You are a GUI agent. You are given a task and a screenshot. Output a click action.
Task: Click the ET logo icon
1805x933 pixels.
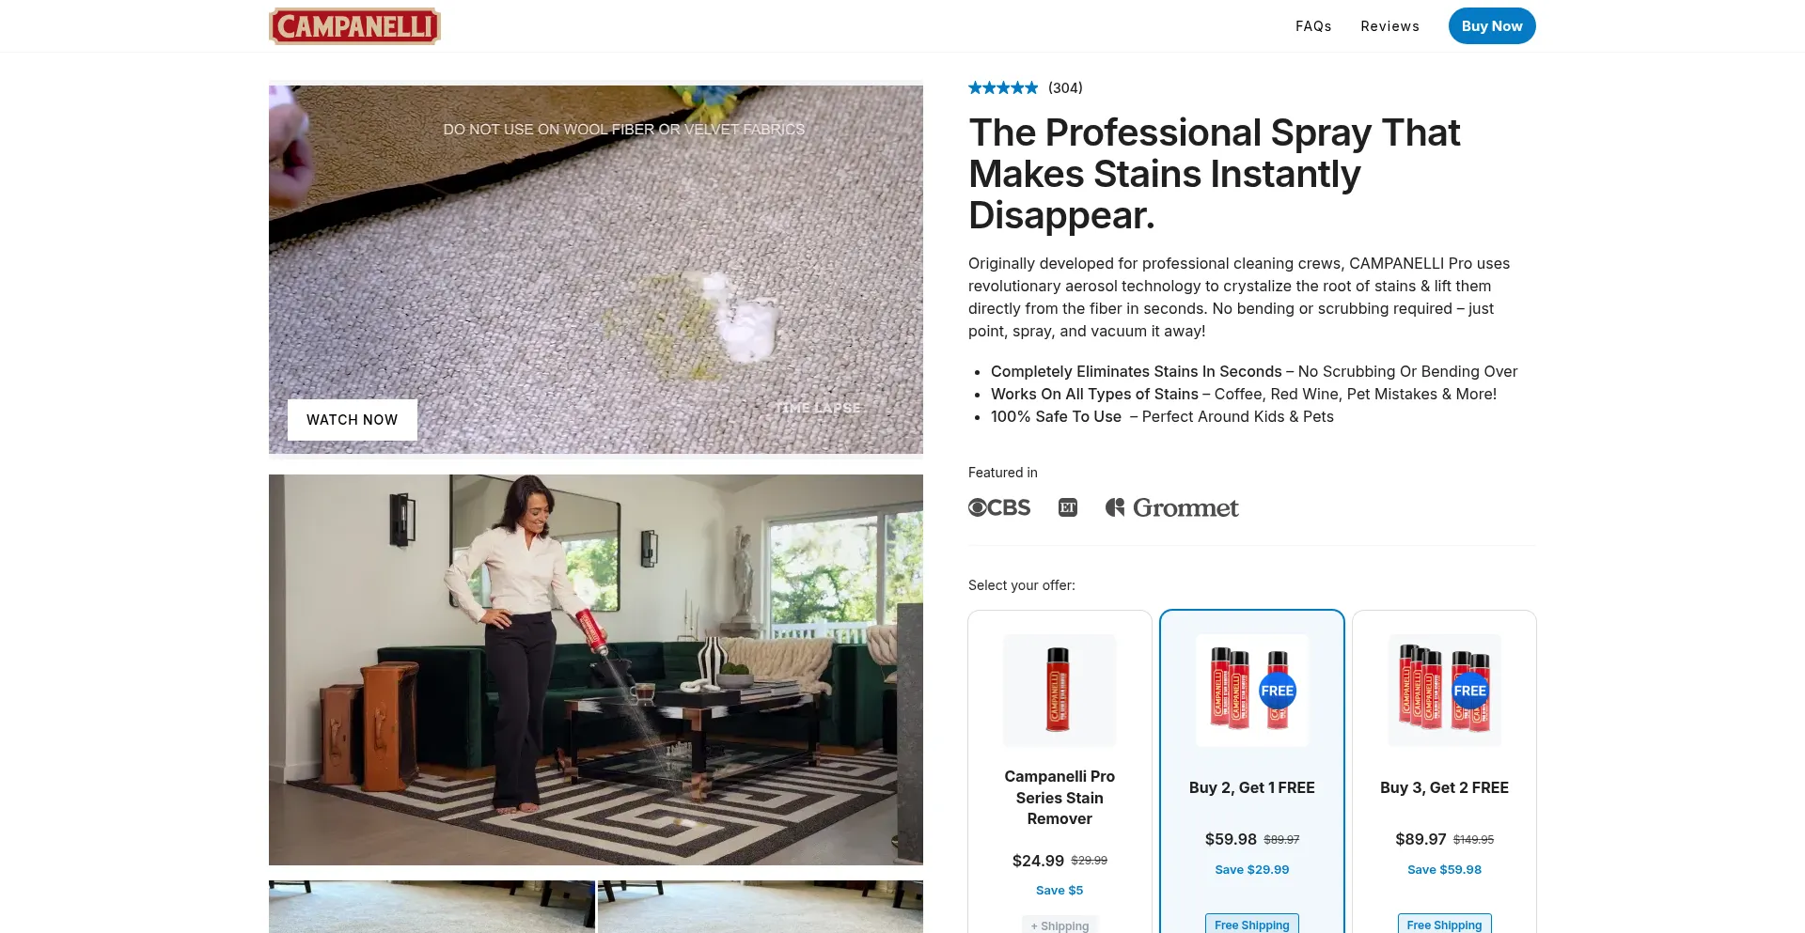click(1068, 507)
